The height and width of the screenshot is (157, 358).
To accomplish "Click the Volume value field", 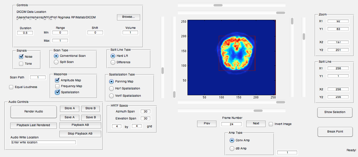I will (130, 33).
